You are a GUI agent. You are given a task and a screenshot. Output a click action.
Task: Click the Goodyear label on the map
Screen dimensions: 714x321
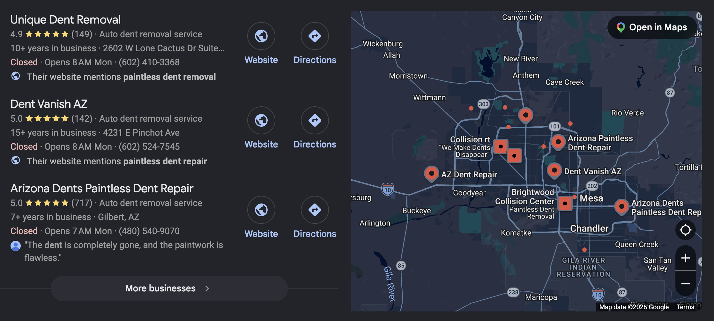pyautogui.click(x=469, y=193)
